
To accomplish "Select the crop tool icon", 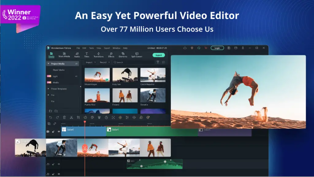I will click(78, 117).
